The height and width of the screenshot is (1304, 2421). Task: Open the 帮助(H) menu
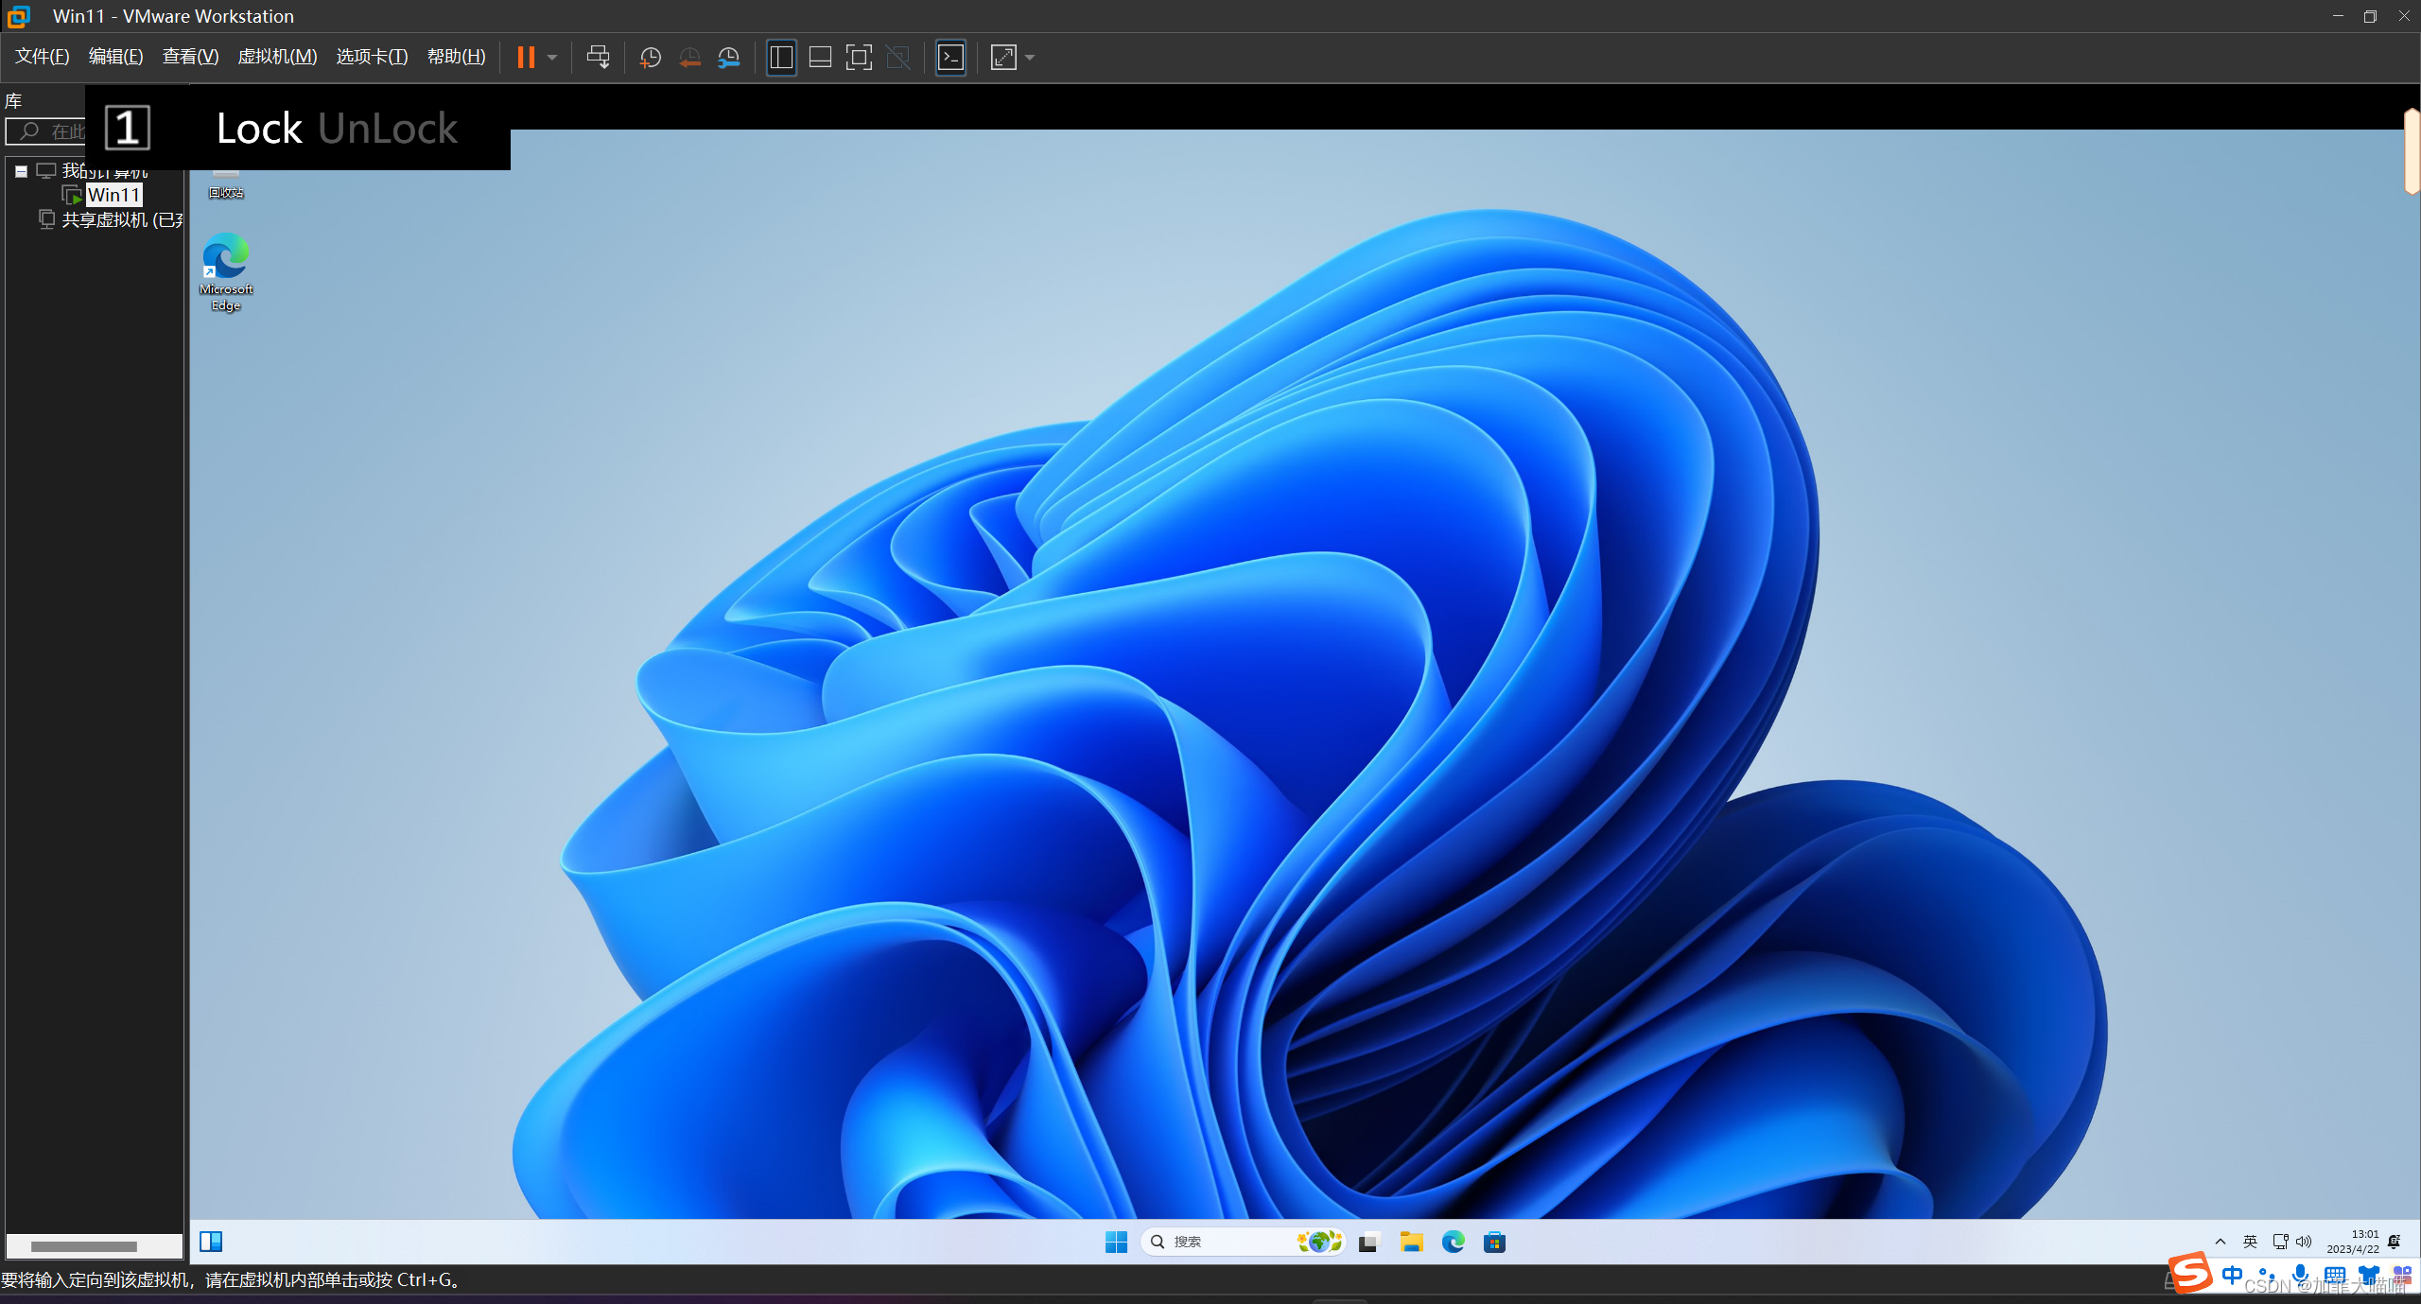456,57
